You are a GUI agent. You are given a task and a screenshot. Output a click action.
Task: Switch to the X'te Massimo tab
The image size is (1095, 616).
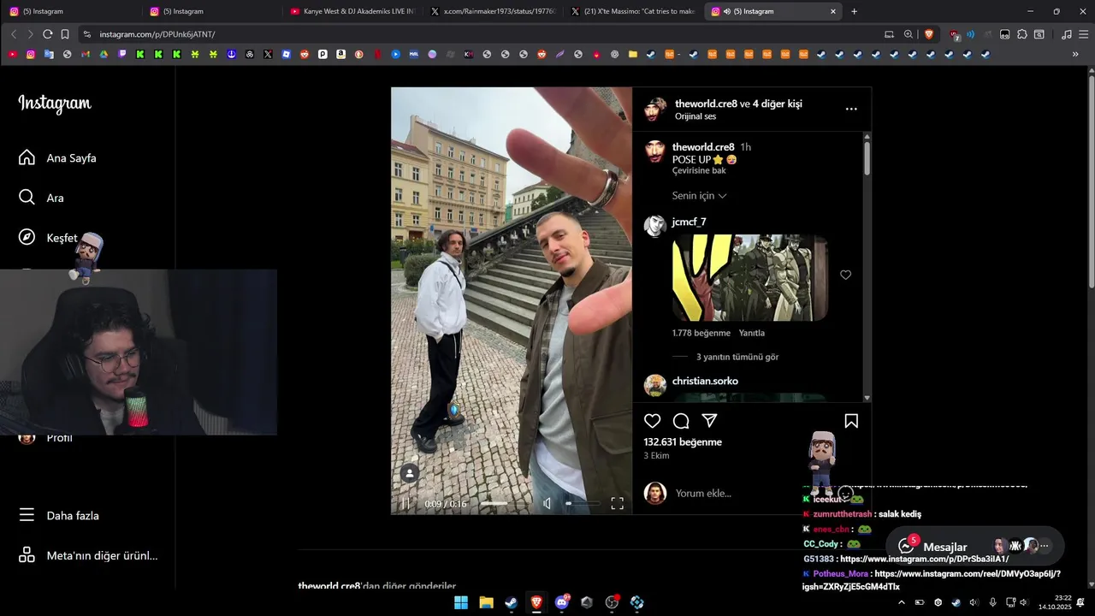(x=634, y=11)
